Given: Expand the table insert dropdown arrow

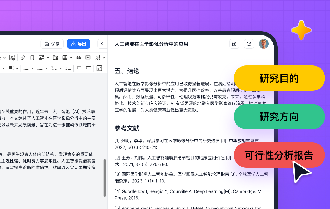Looking at the screenshot, I should [71, 58].
